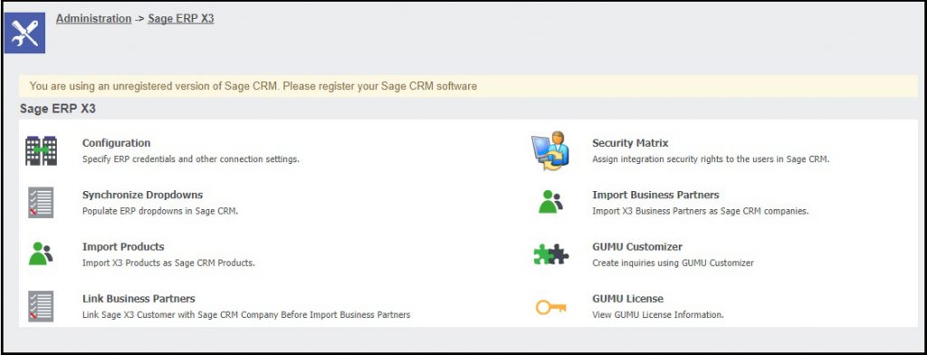Screen dimensions: 927x355
Task: Open GUMU Customizer
Action: pos(637,246)
